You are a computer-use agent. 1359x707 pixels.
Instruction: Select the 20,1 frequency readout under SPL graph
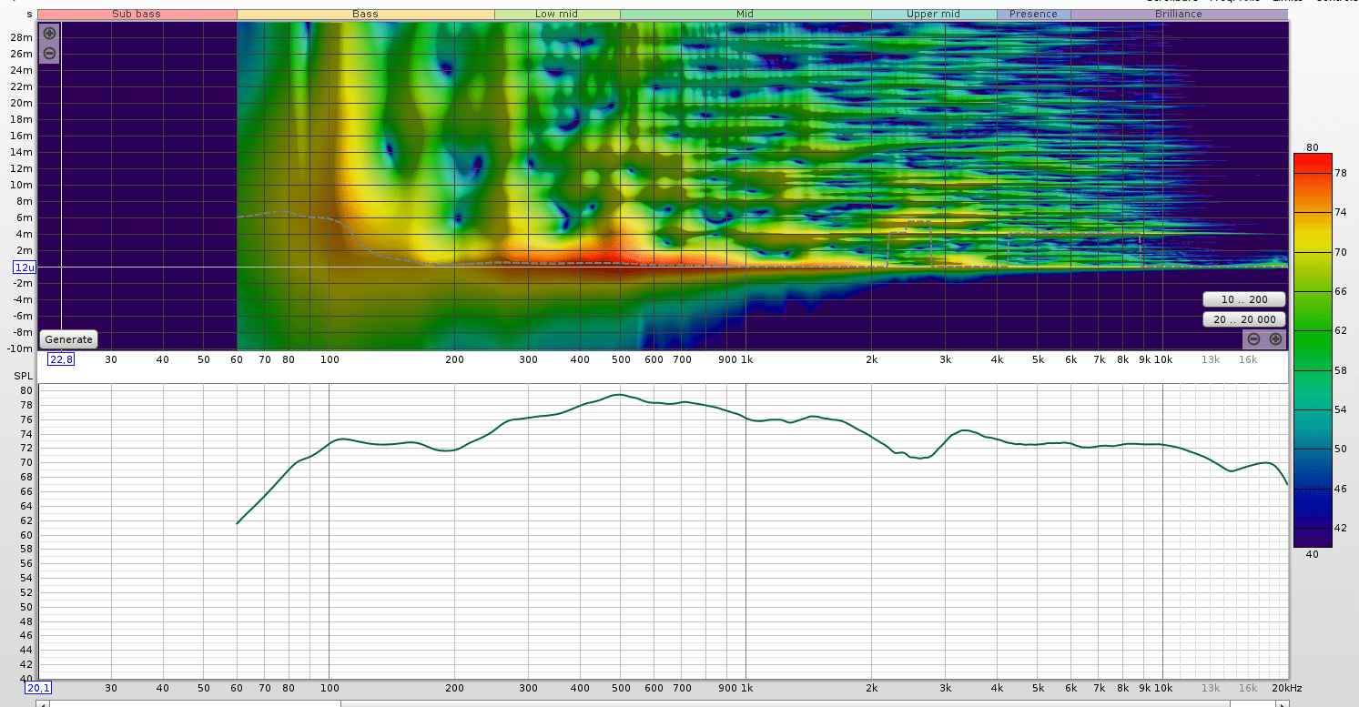38,688
